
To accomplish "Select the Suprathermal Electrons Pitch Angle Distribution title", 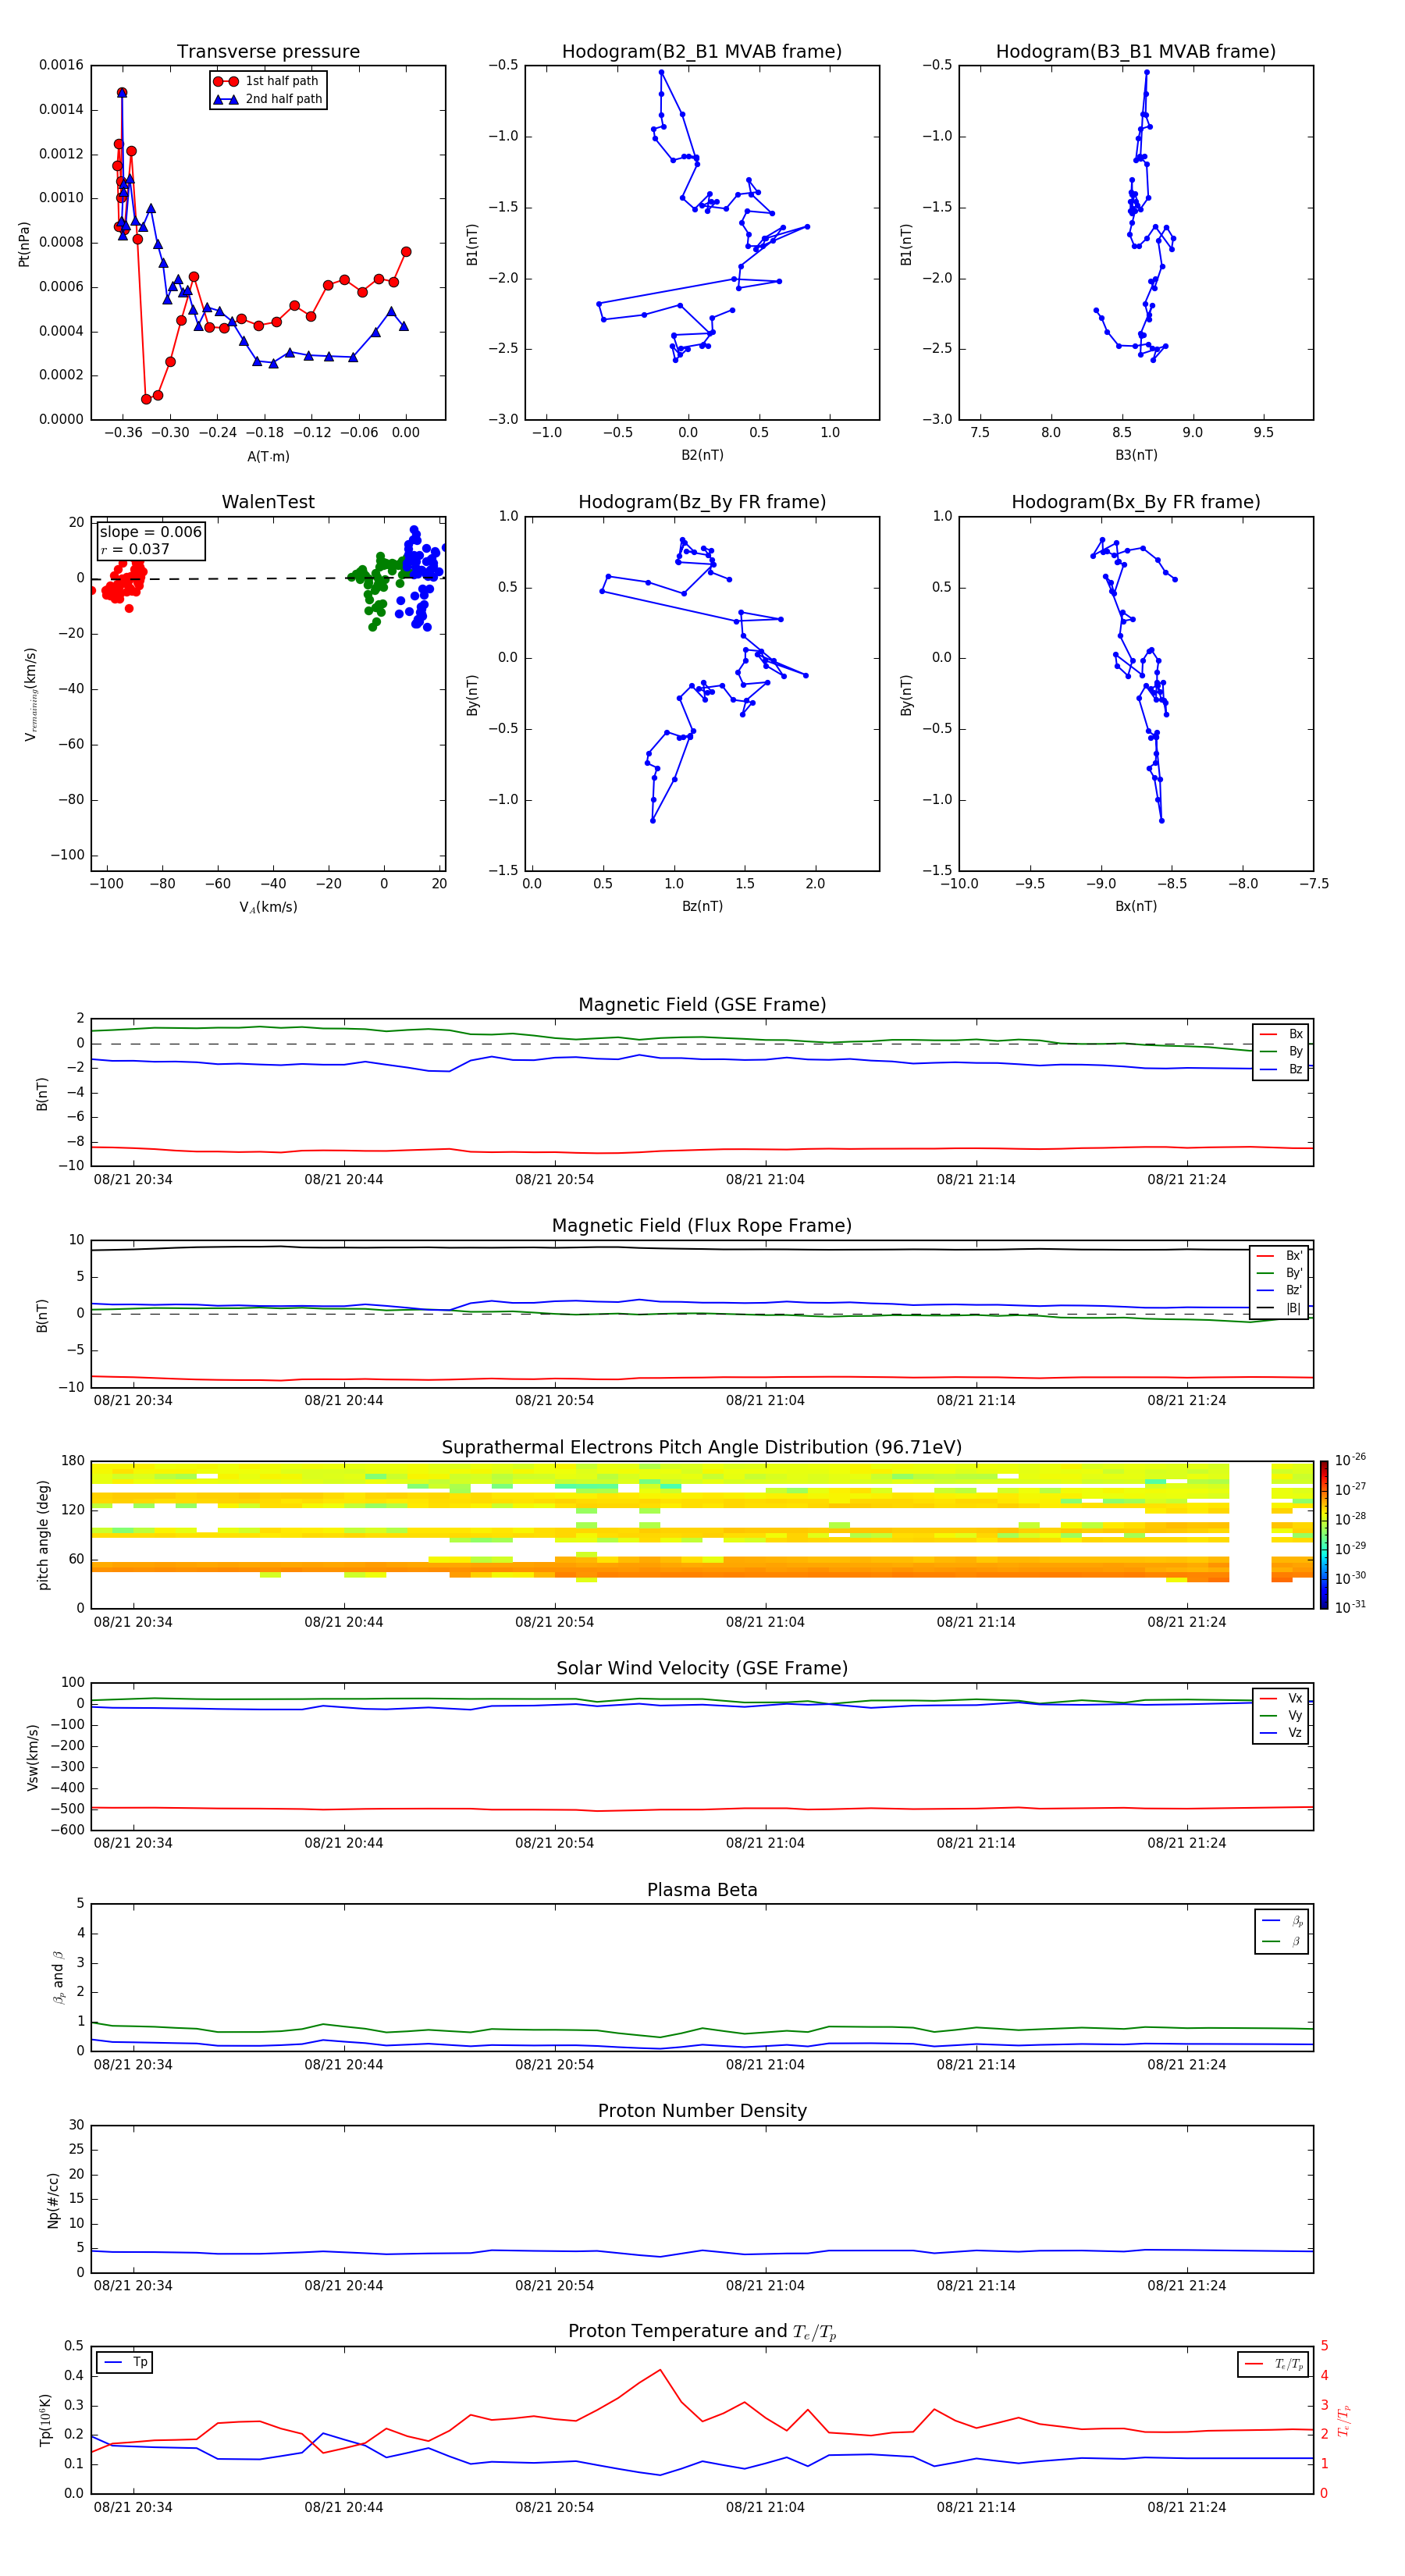I will [x=702, y=1448].
